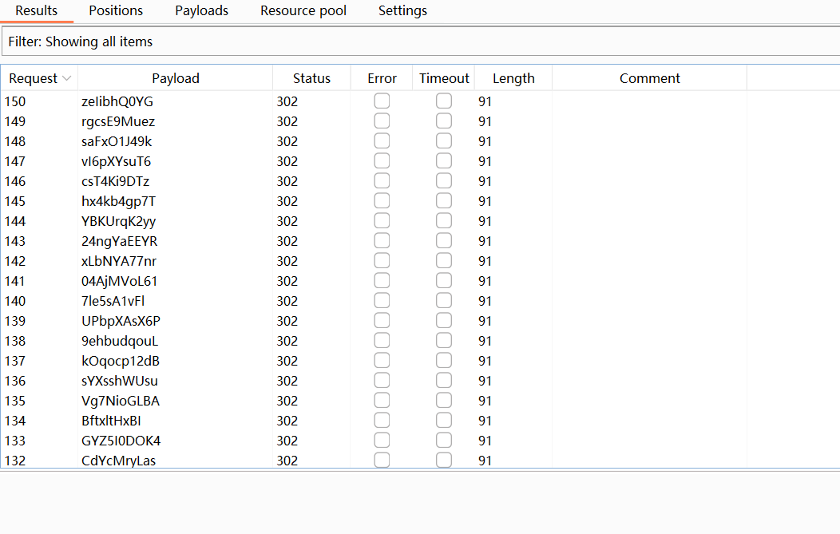Check the Timeout box for request 140
Screen dimensions: 840x534
(x=444, y=301)
